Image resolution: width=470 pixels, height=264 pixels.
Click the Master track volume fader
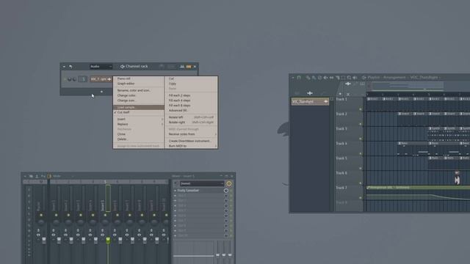(x=44, y=240)
